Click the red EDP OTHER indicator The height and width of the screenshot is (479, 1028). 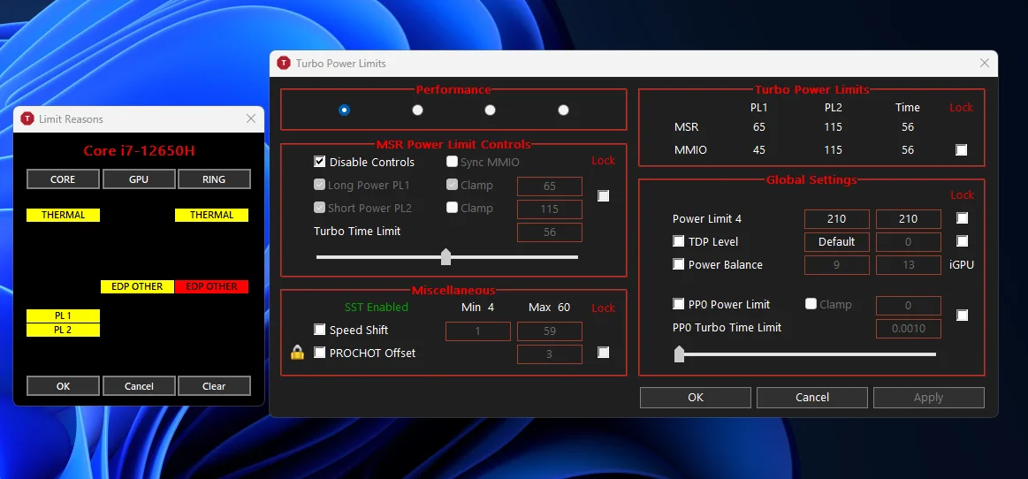tap(212, 286)
